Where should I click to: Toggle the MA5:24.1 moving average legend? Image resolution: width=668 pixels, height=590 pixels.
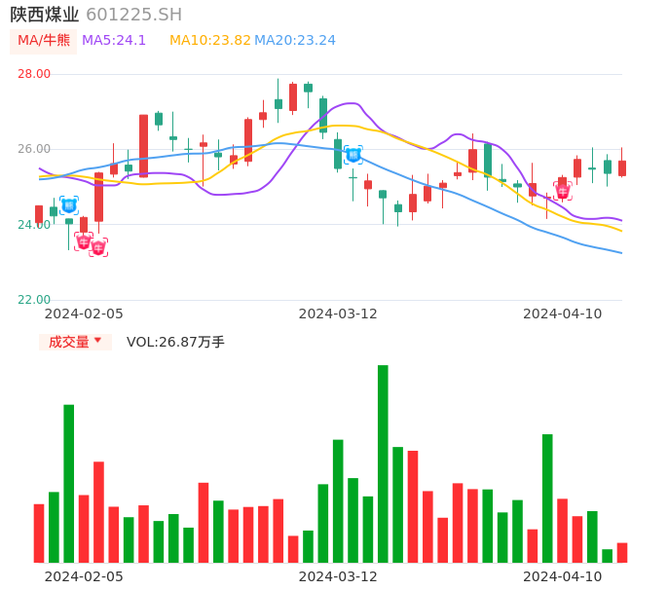114,41
